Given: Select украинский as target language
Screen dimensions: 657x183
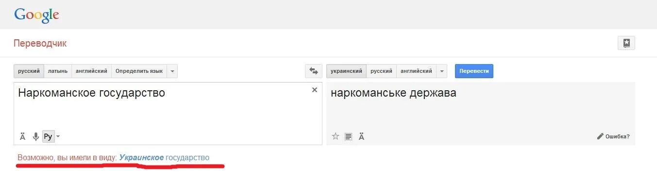Looking at the screenshot, I should pos(346,71).
